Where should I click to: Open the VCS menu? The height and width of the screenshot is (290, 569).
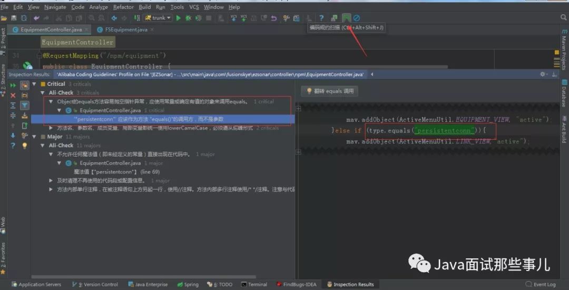tap(194, 7)
